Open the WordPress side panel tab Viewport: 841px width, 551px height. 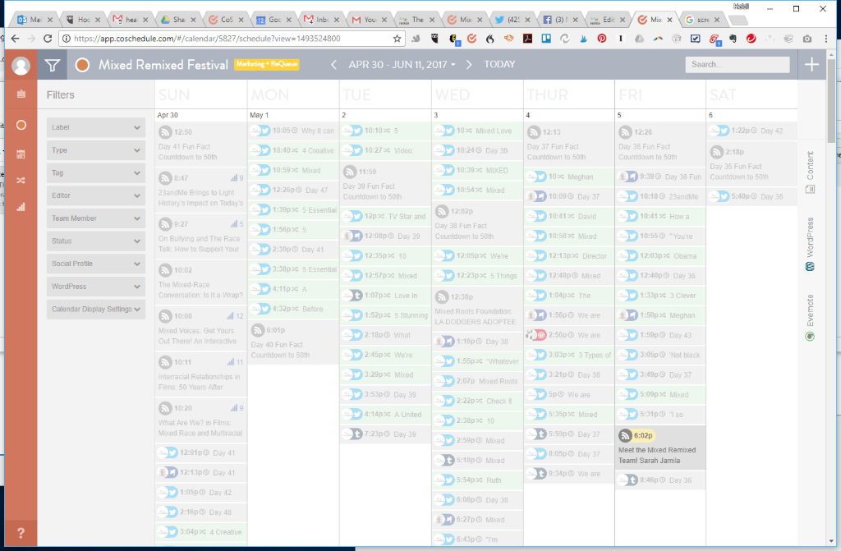pos(810,244)
